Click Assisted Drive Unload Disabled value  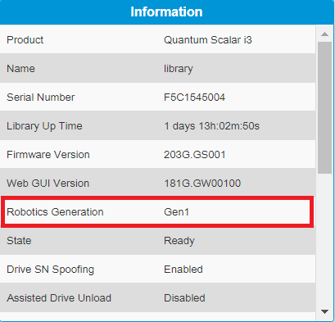(184, 298)
